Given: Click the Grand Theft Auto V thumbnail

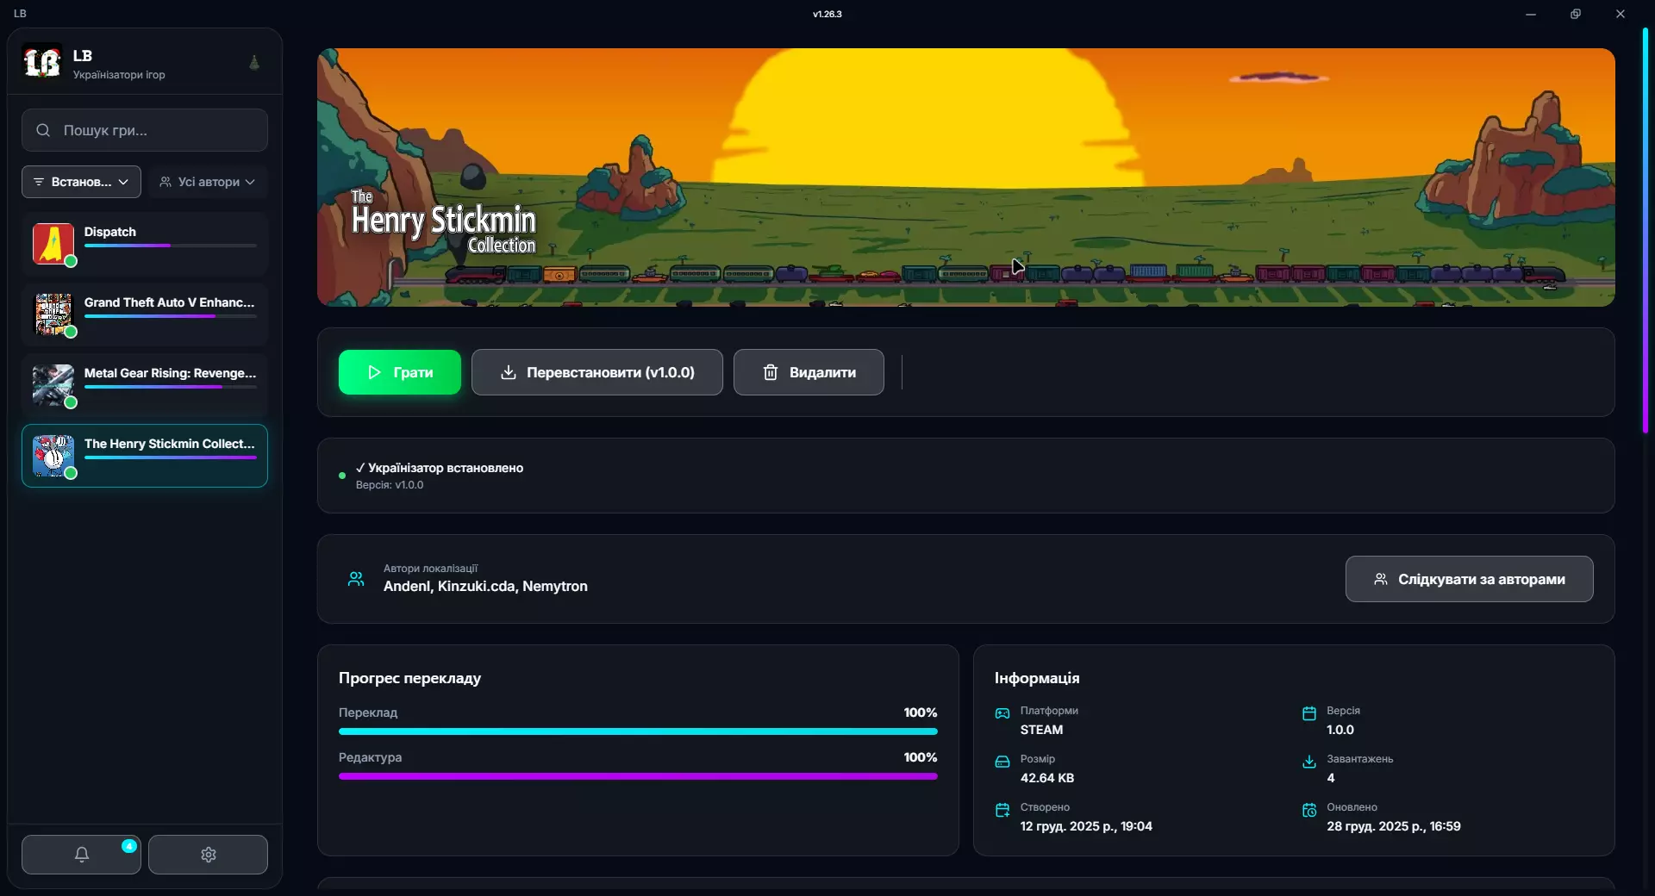Looking at the screenshot, I should [53, 314].
